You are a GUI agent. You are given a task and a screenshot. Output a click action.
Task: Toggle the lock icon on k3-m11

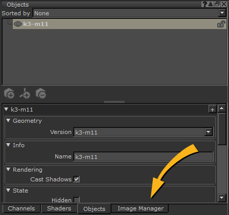pos(221,24)
